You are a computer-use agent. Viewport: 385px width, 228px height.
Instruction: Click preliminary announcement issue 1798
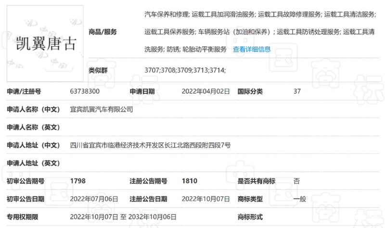coord(78,181)
